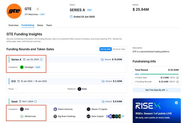Open the DeFi category link
This screenshot has width=185, height=123.
pos(43,14)
